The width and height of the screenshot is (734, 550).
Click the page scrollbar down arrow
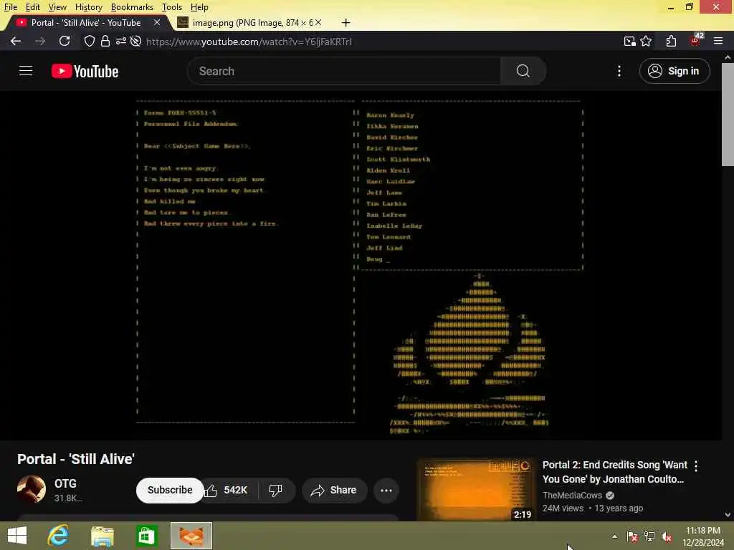(x=728, y=515)
